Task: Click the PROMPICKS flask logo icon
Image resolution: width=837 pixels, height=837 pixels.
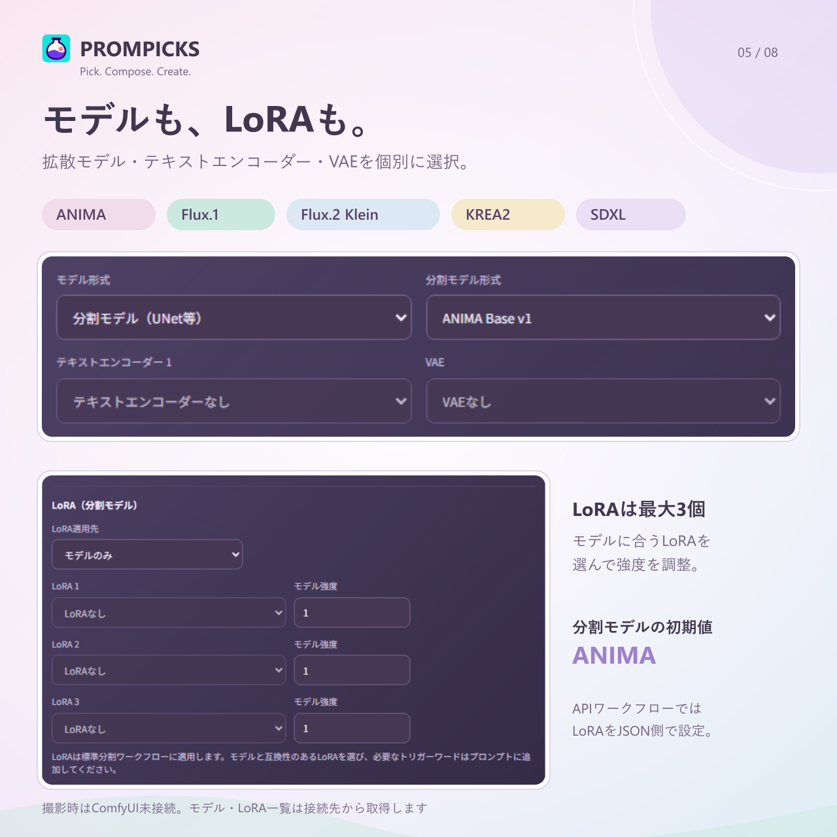Action: 56,48
